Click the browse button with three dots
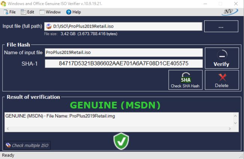 coord(221,26)
